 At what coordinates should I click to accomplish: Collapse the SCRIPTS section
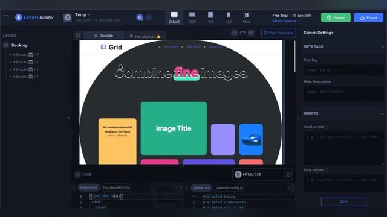382,113
